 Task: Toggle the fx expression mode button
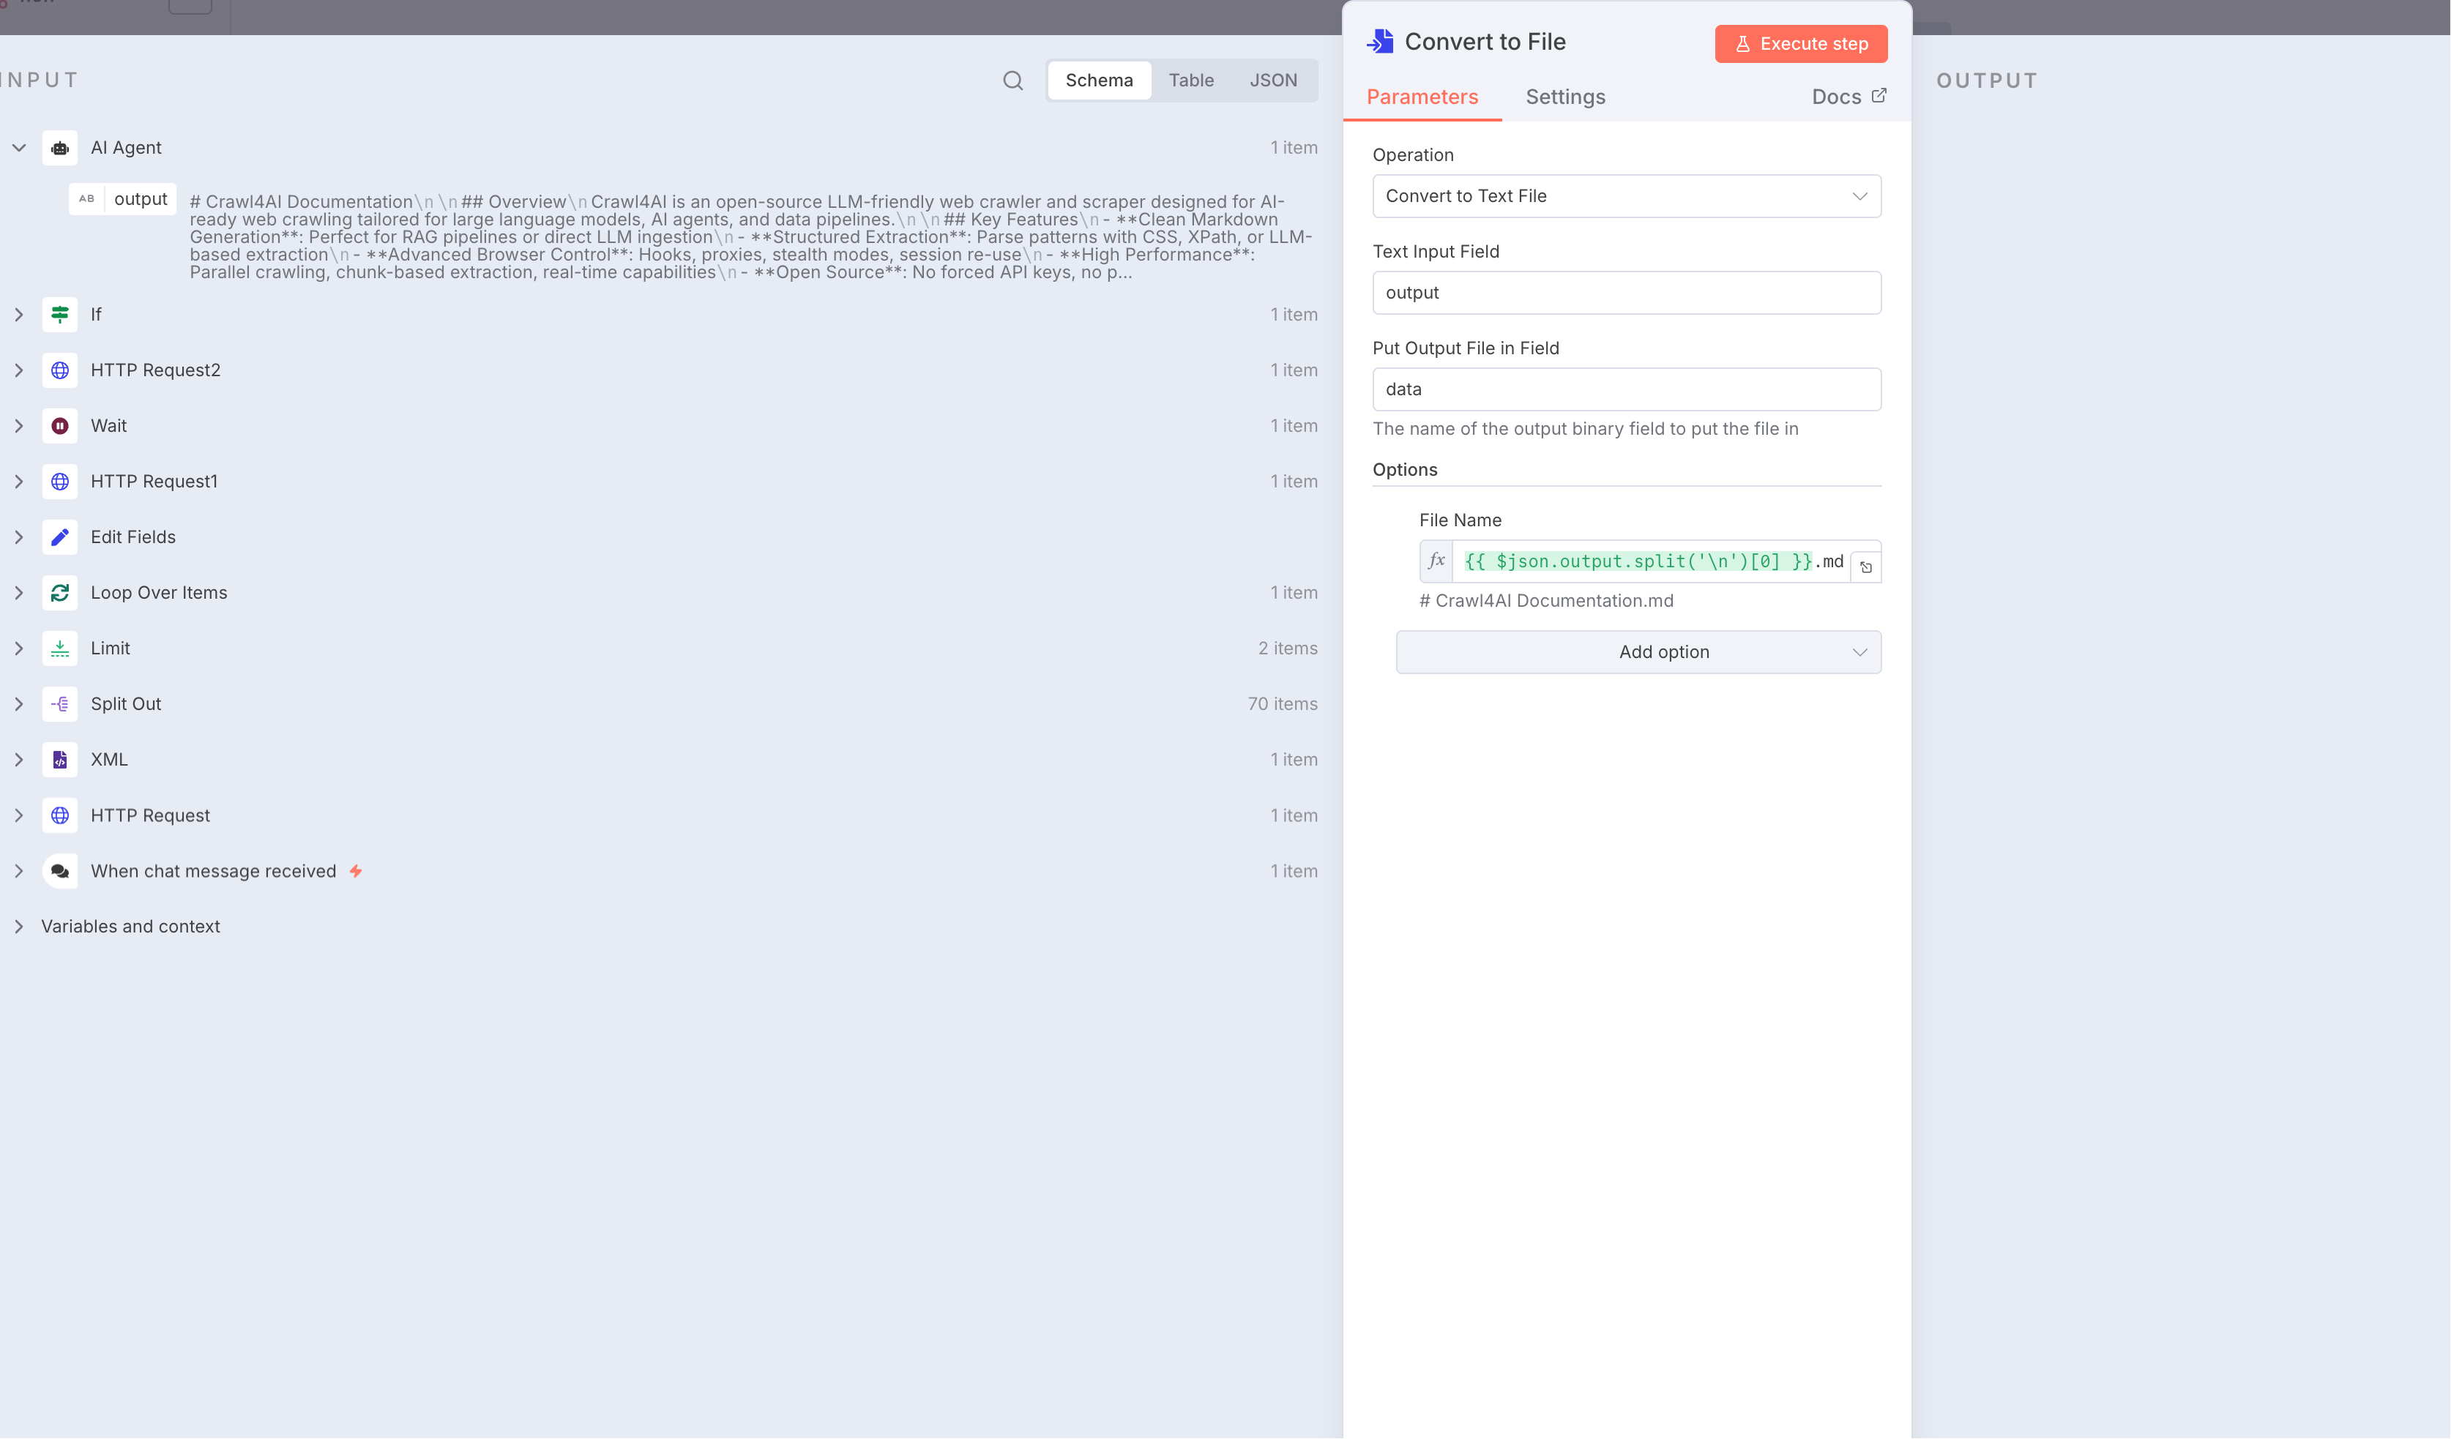tap(1436, 561)
